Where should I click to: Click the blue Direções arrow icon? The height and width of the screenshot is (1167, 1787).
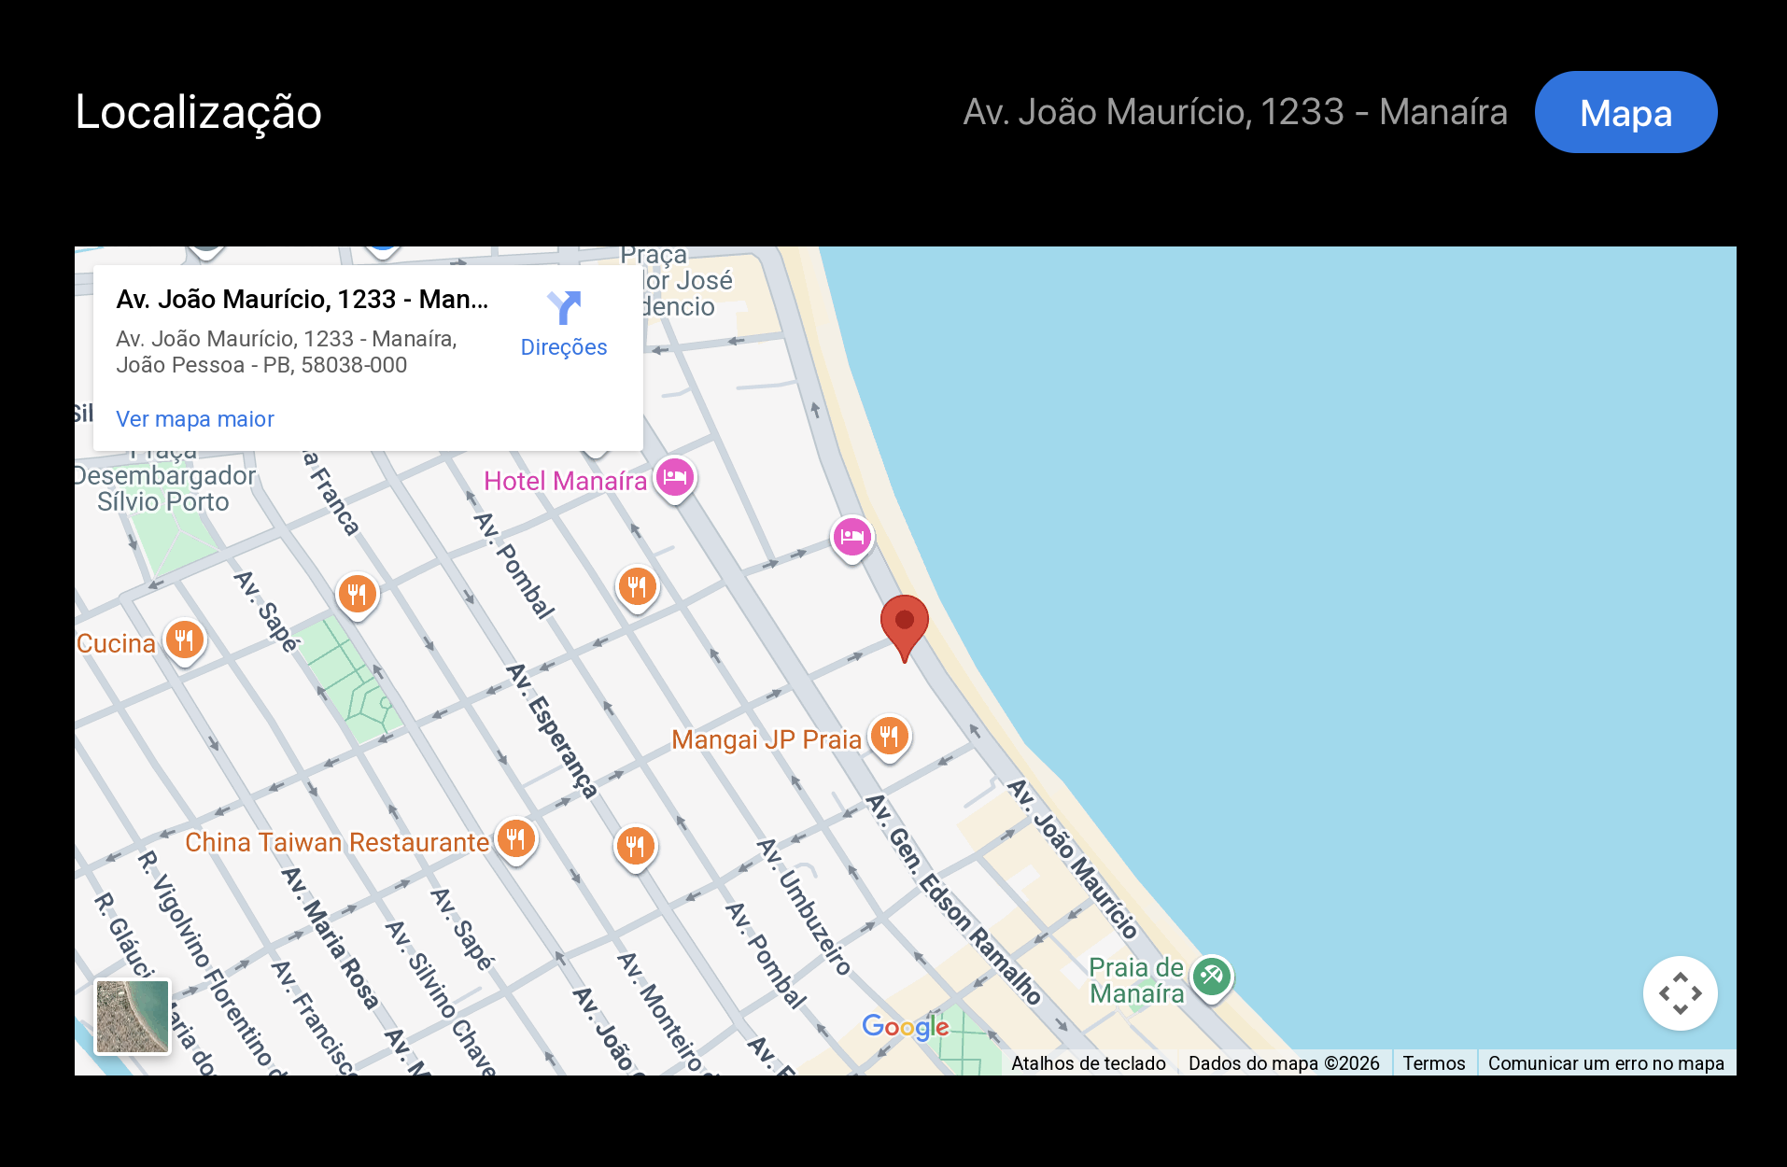point(564,307)
